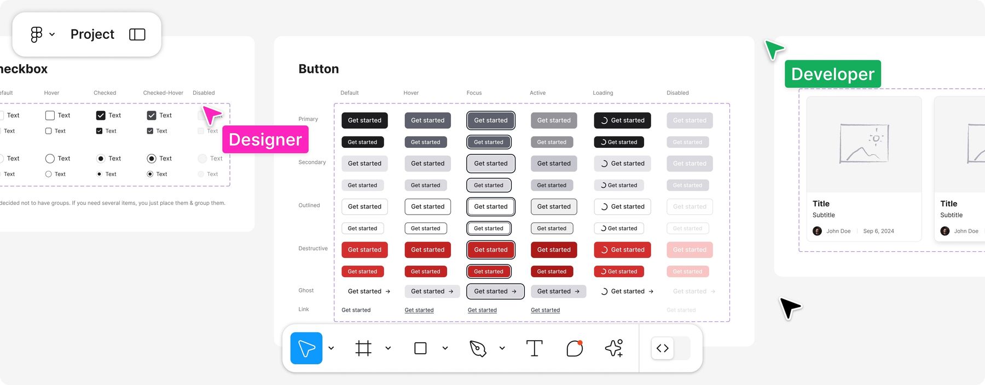
Task: Expand the chevron next to Figma logo
Action: pos(52,35)
